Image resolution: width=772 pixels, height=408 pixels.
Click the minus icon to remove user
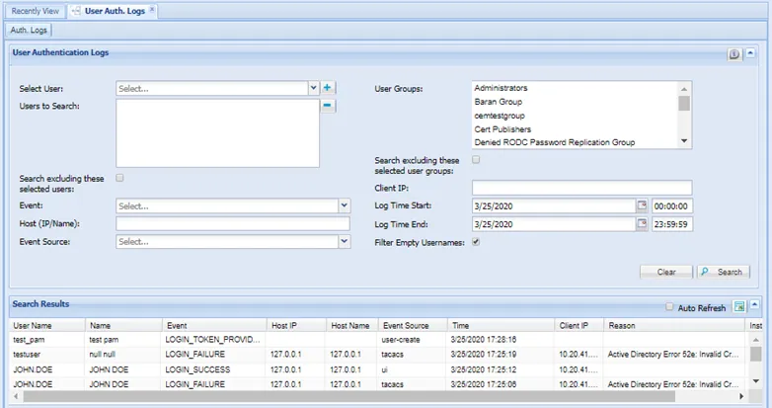328,106
